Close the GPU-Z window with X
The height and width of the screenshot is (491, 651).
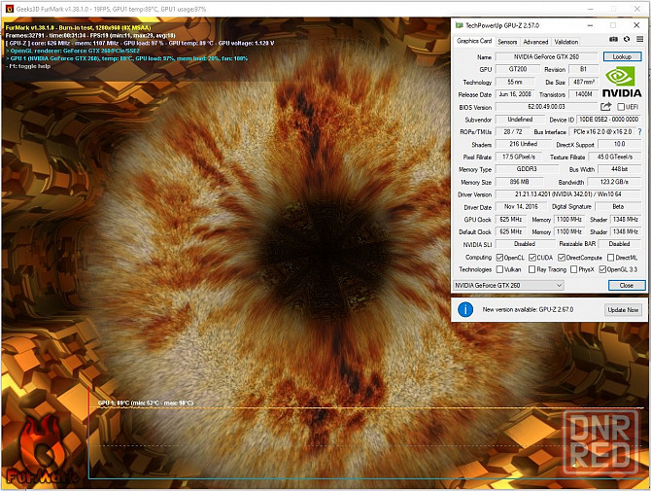pyautogui.click(x=636, y=25)
